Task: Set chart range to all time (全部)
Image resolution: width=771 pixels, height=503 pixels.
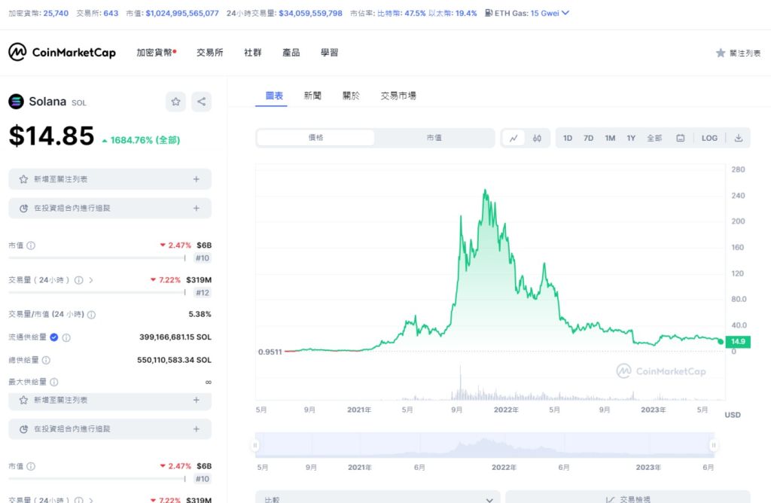Action: click(x=654, y=138)
